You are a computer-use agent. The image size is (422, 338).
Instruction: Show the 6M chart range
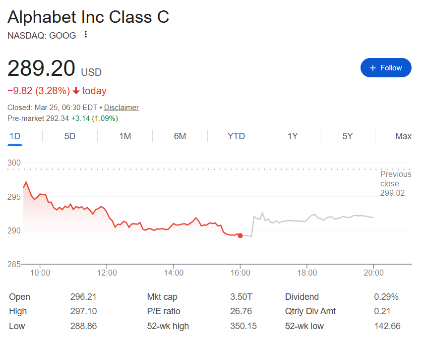pos(180,136)
